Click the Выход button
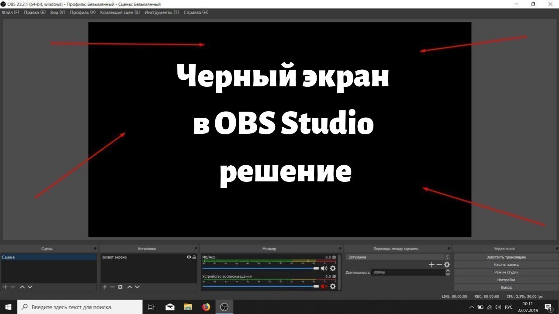Viewport: 559px width, 314px height. click(x=506, y=287)
